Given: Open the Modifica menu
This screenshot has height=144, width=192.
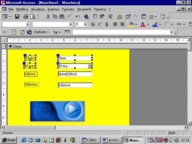Looking at the screenshot, I should click(x=22, y=9).
